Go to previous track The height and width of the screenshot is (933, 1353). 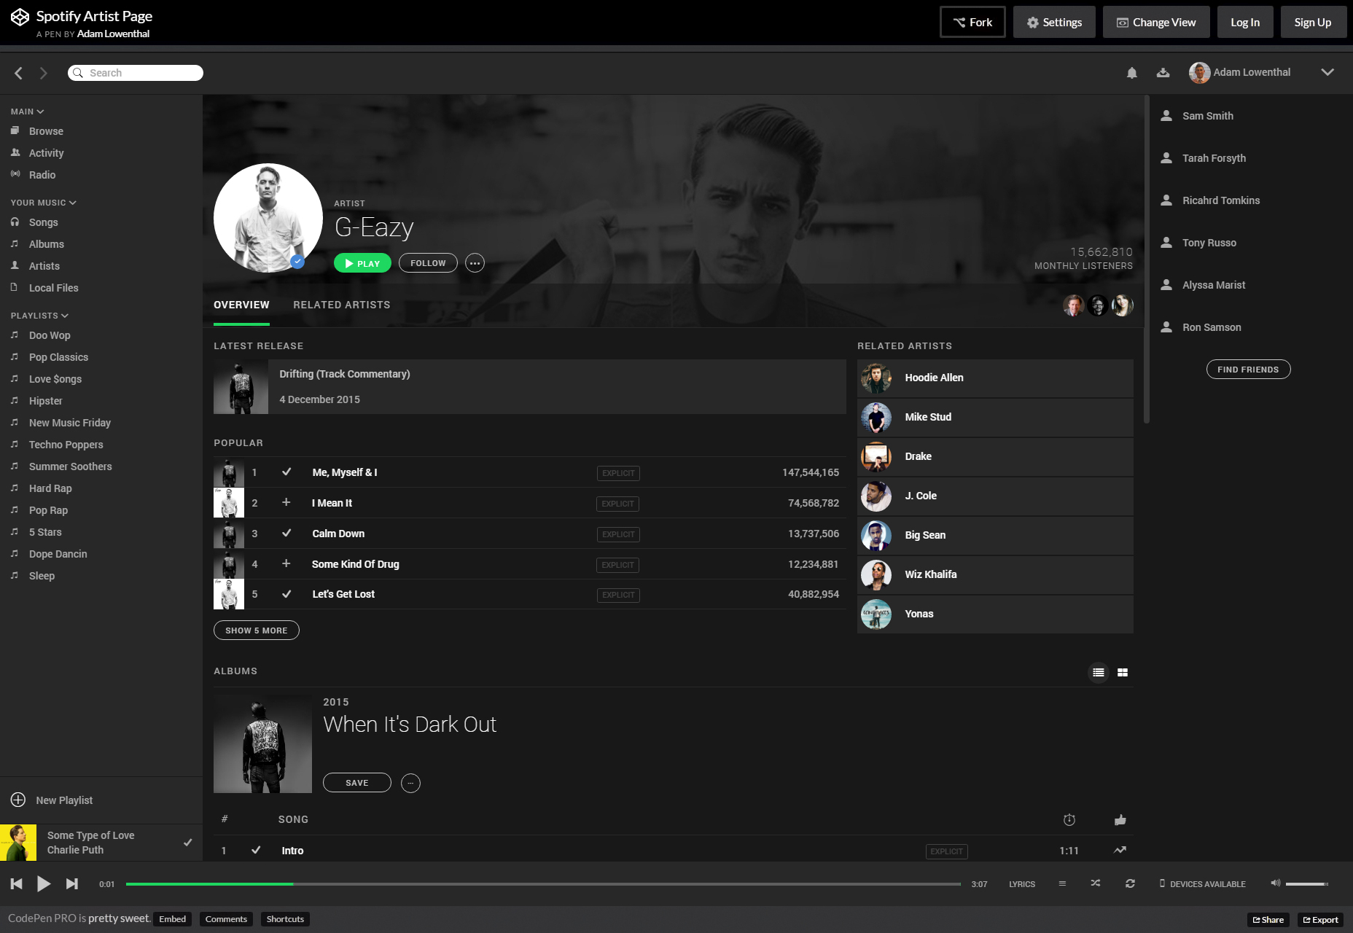pyautogui.click(x=17, y=884)
